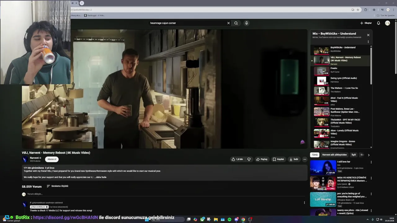Show more filter chips with right arrow
Image resolution: width=397 pixels, height=223 pixels.
(x=368, y=155)
